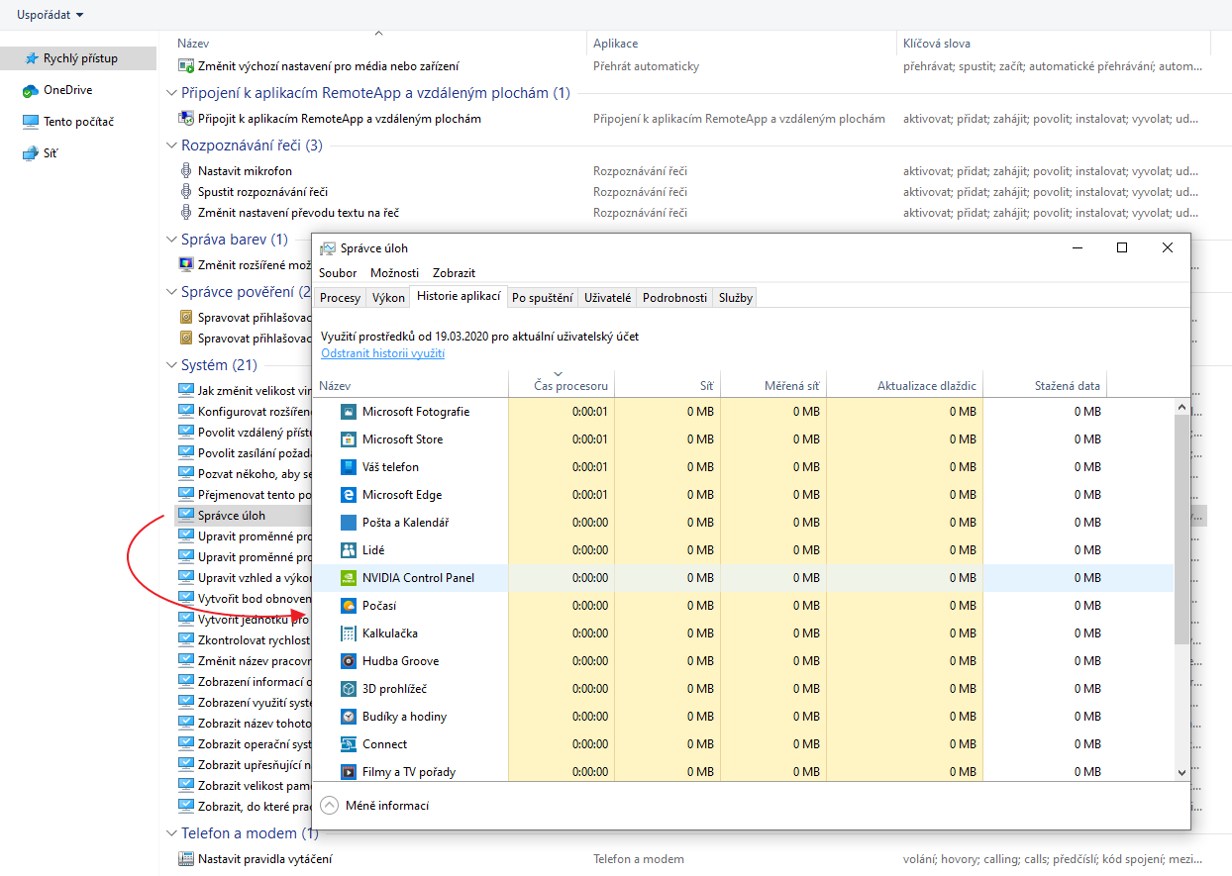1232x876 pixels.
Task: Click the NVIDIA Control Panel icon
Action: [348, 578]
